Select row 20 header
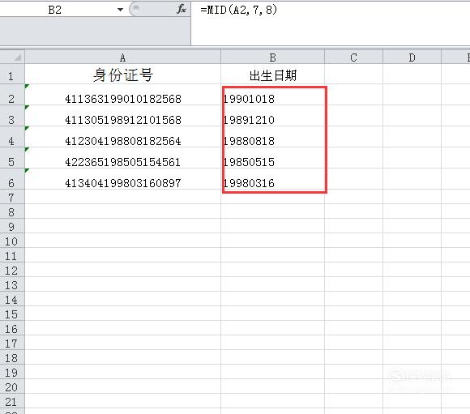 [x=12, y=386]
